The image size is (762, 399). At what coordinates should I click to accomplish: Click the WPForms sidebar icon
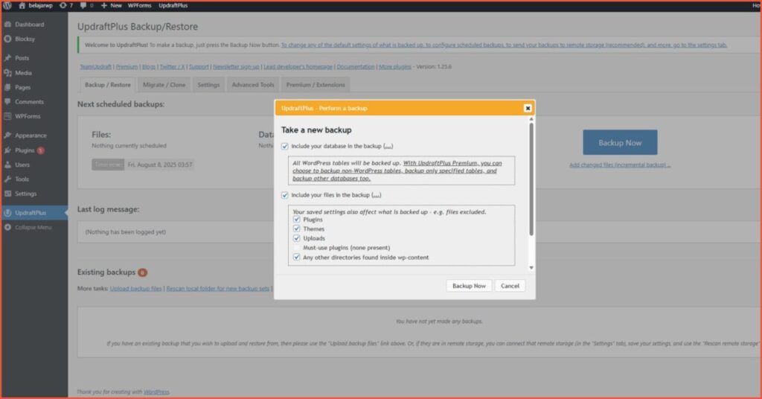[x=7, y=116]
